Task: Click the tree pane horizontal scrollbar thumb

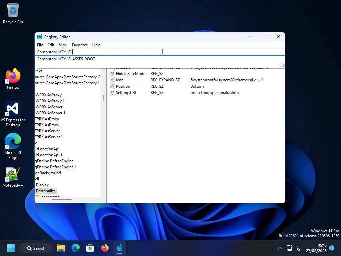Action: click(x=62, y=199)
